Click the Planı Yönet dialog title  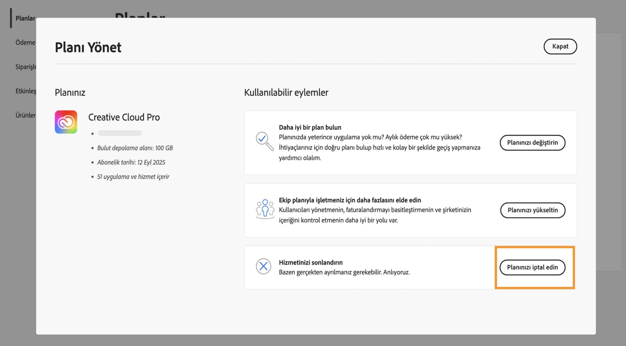[88, 47]
